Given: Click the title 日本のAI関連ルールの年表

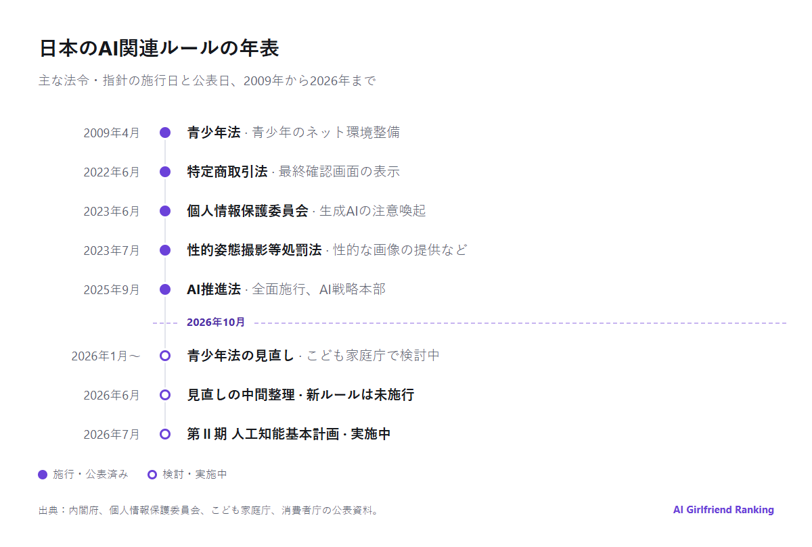Looking at the screenshot, I should click(x=159, y=49).
